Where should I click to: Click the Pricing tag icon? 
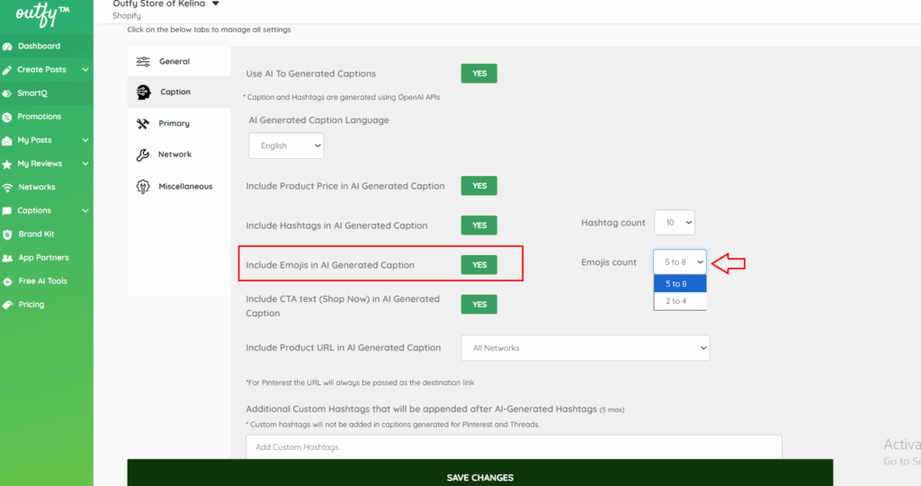(8, 305)
